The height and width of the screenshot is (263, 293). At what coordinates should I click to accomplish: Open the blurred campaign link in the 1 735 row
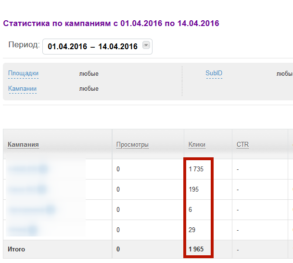point(28,169)
